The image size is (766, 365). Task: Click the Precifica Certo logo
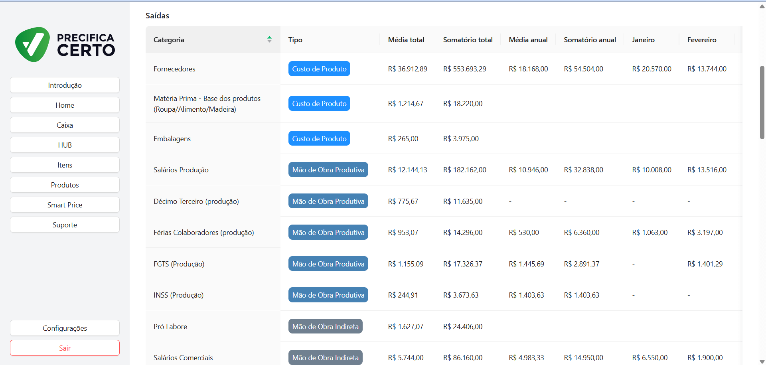[65, 44]
